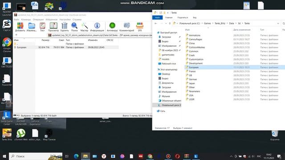
Task: Open Recycle Bin (Корзина) on desktop
Action: point(275,135)
